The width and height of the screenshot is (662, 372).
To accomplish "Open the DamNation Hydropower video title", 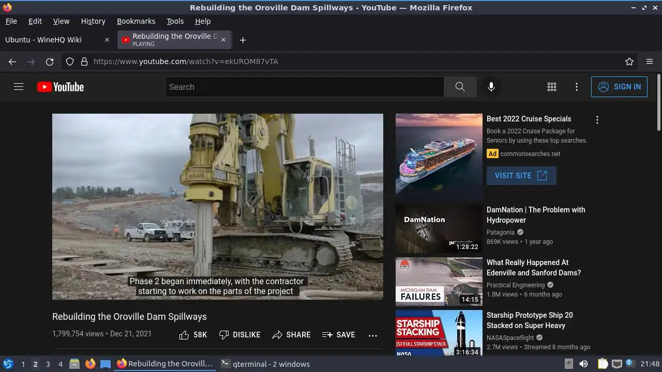I will (x=536, y=215).
